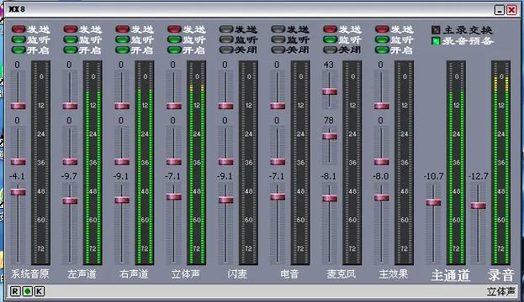Click the top slider knob of 主效果 channel

381,106
